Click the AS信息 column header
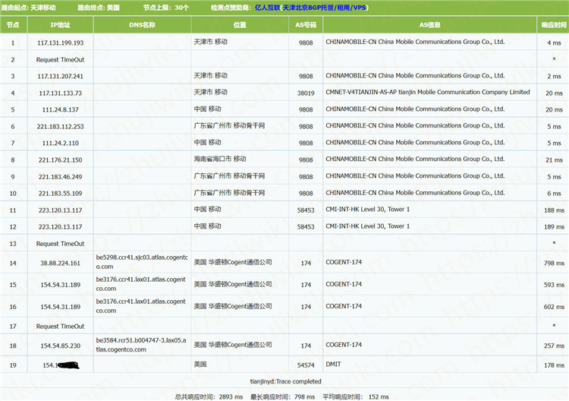This screenshot has width=569, height=401. 429,25
